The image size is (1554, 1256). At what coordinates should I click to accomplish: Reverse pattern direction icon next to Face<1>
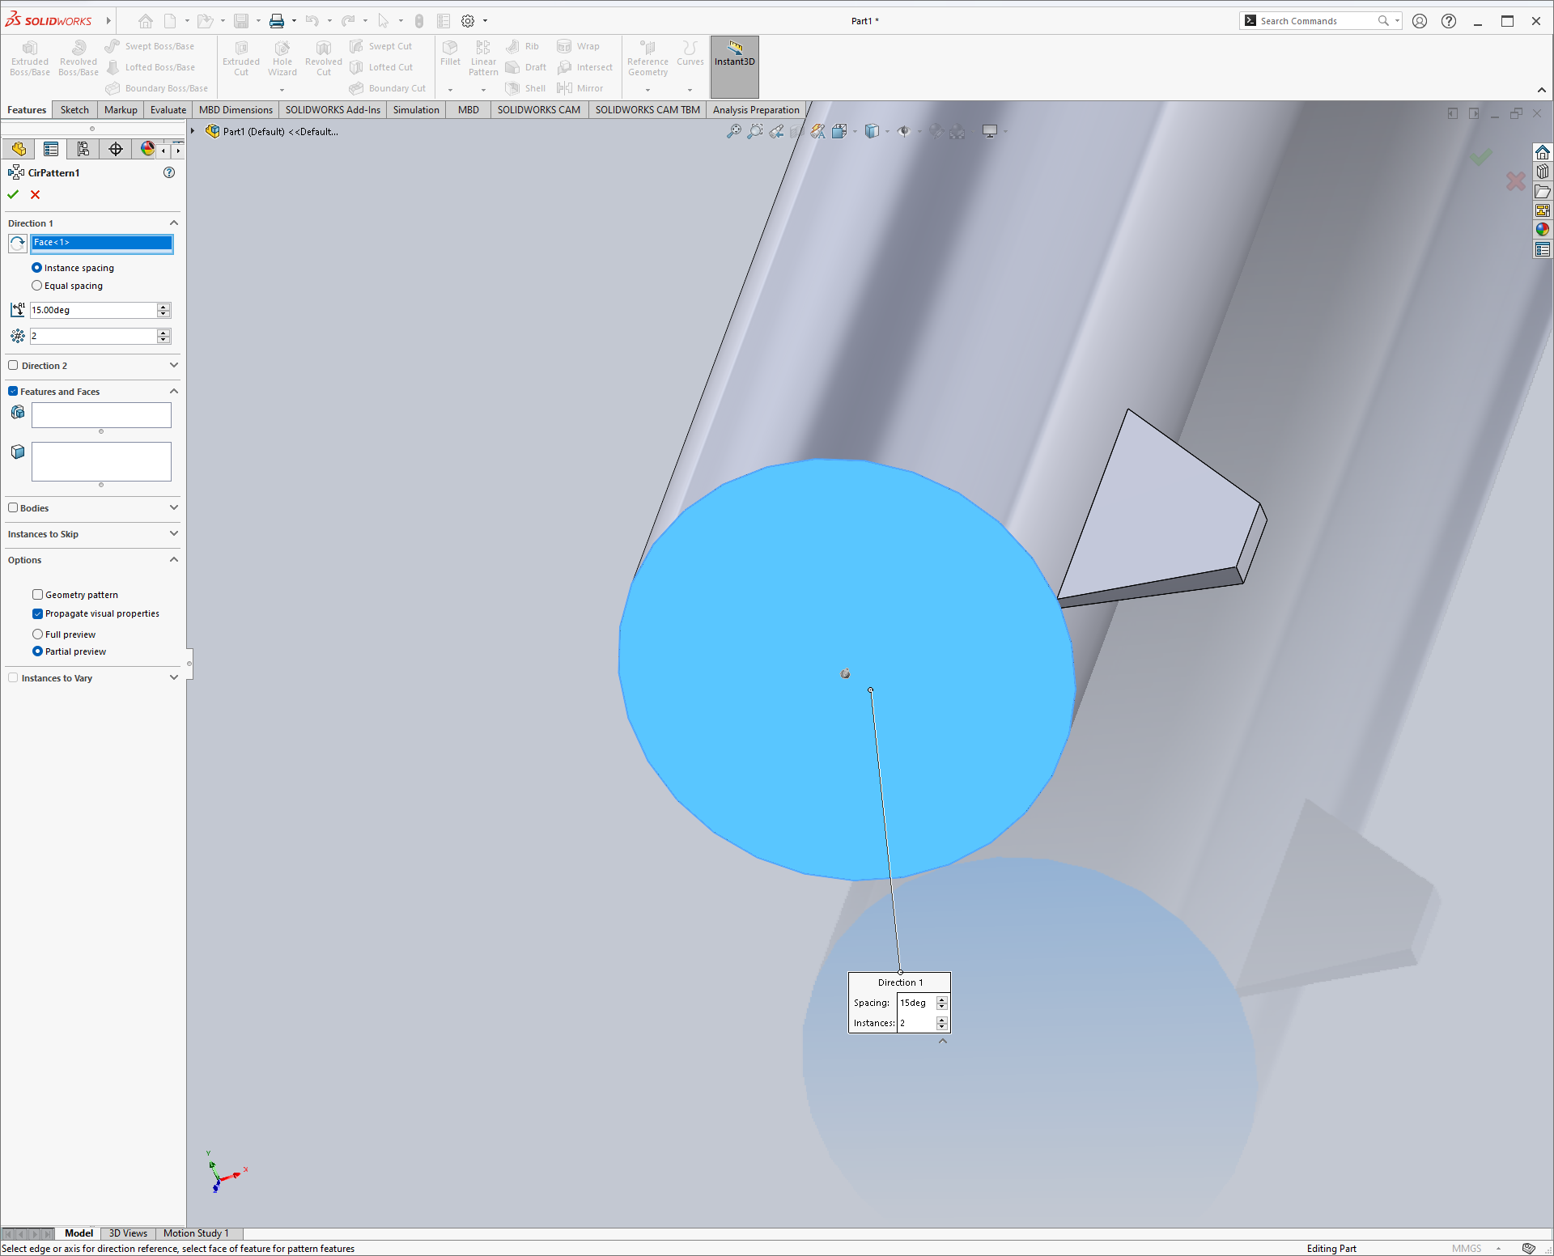point(18,243)
